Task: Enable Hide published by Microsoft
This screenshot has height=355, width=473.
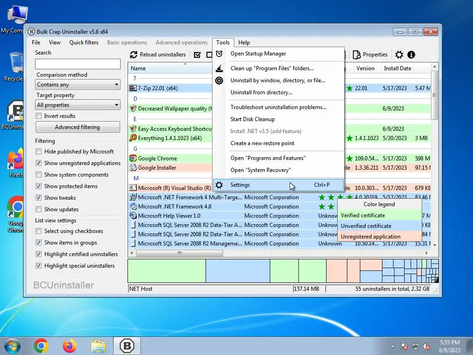Action: click(38, 152)
